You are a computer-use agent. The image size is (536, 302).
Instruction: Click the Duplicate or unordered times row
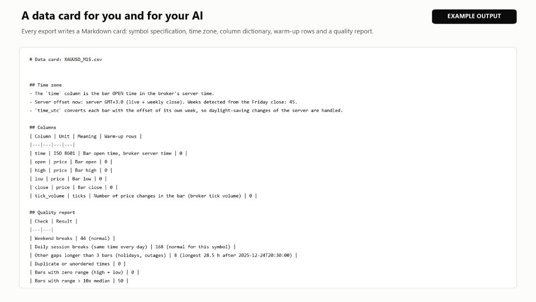click(78, 264)
